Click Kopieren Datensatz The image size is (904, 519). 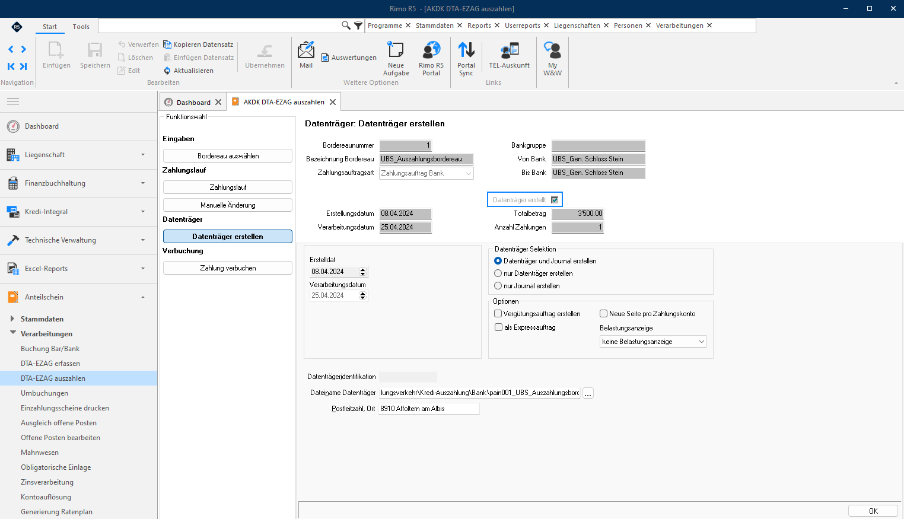coord(198,44)
